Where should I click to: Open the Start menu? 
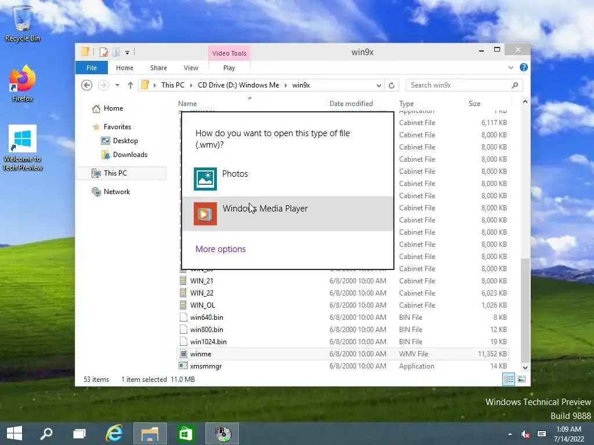[x=15, y=433]
